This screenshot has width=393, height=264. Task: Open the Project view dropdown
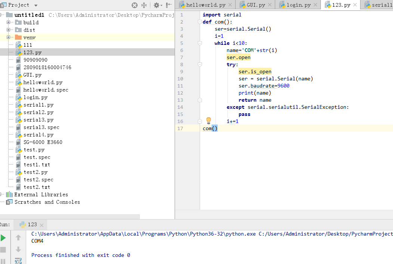click(x=36, y=5)
